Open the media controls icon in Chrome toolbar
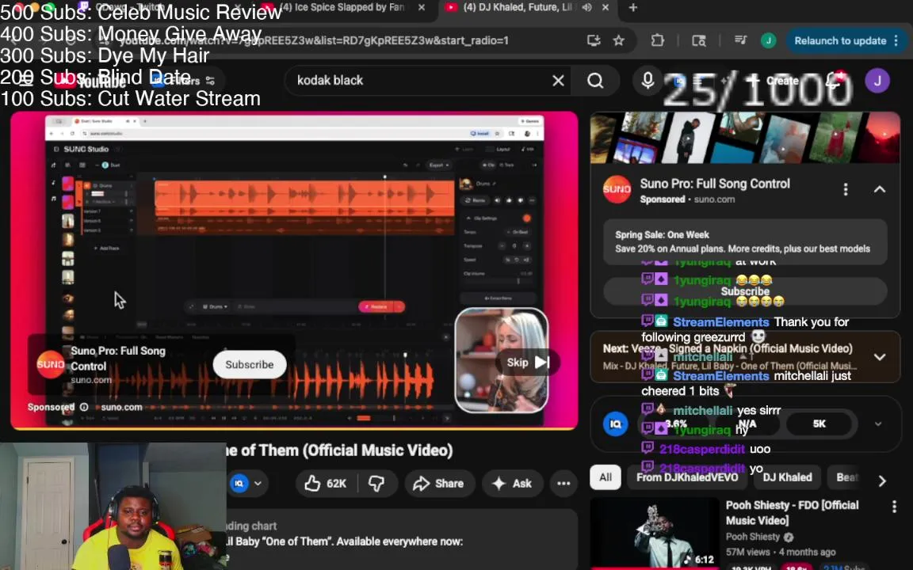 (x=741, y=40)
